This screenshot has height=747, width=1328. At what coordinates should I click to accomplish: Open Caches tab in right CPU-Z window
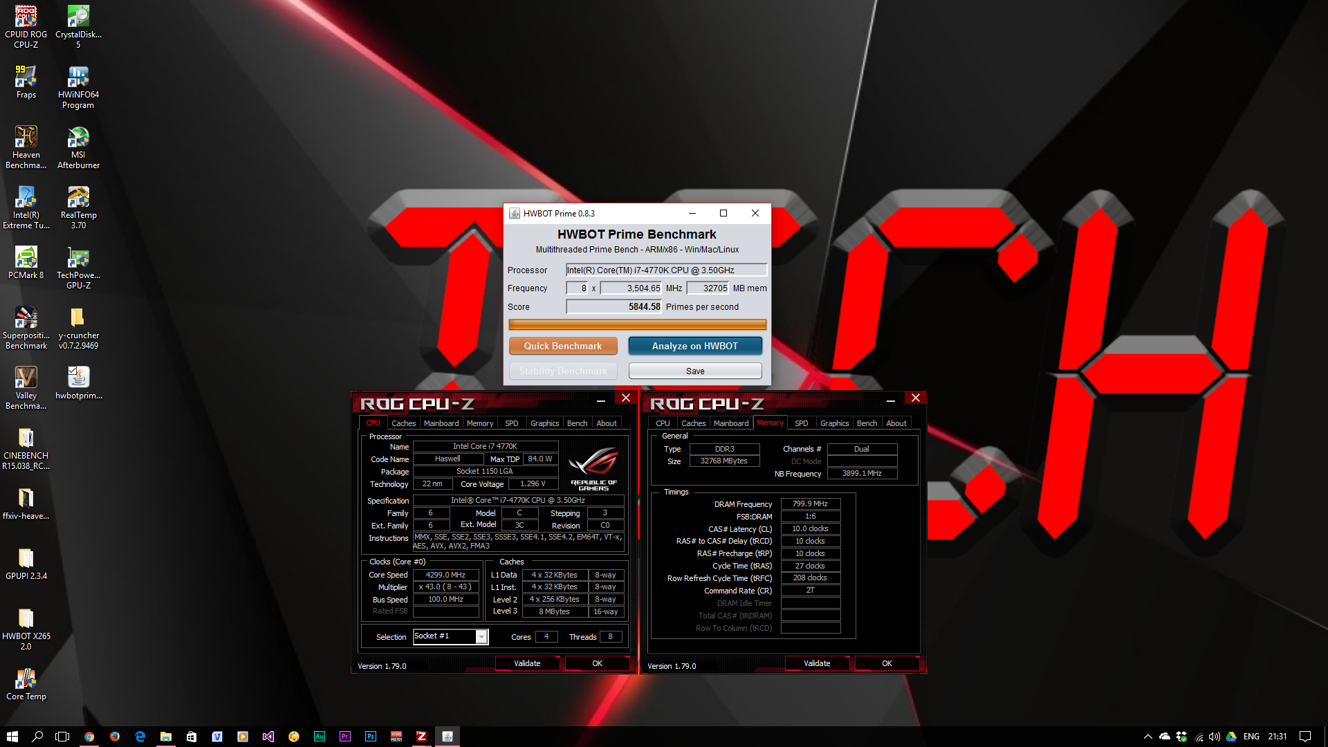coord(693,423)
